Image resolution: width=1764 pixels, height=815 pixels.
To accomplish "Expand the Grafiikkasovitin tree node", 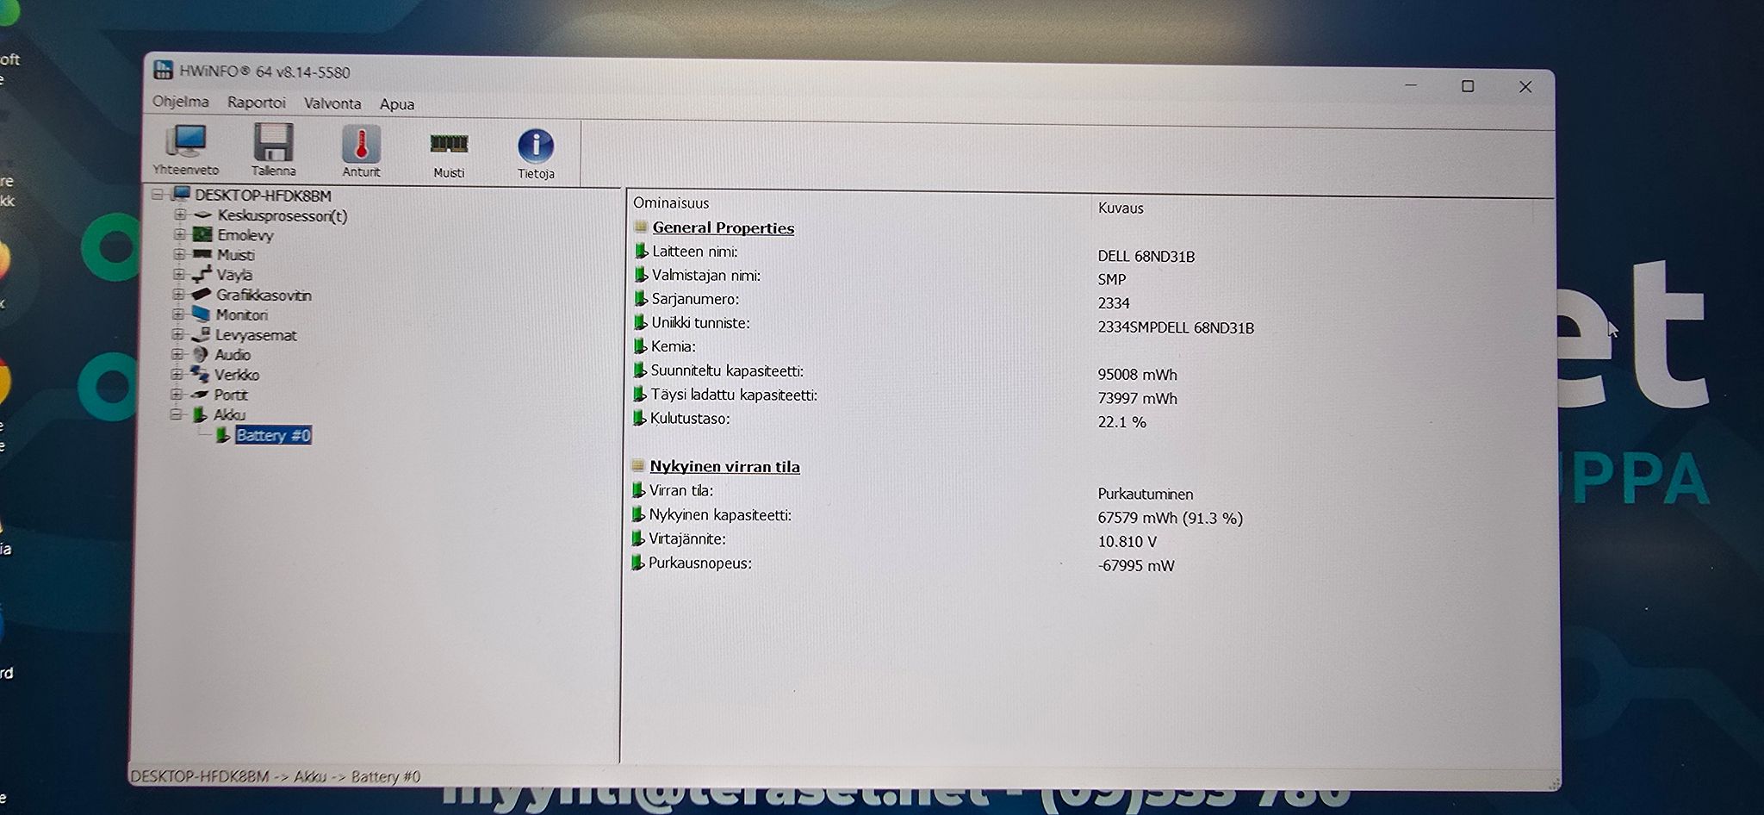I will [x=178, y=295].
